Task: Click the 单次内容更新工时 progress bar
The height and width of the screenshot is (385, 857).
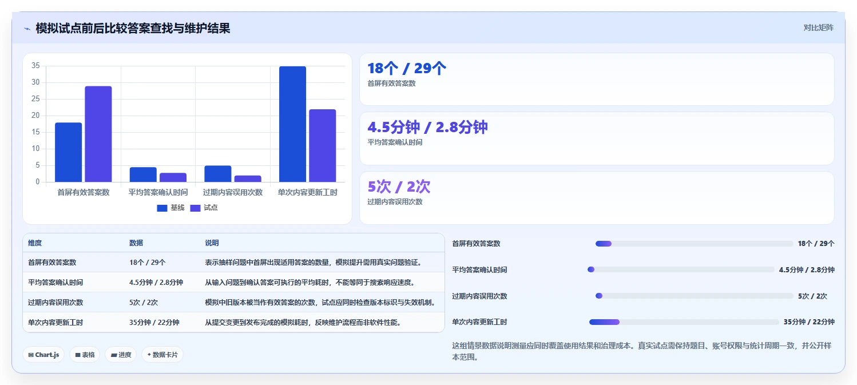Action: pos(684,322)
